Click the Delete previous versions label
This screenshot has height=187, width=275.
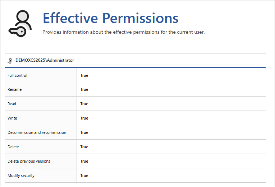29,161
